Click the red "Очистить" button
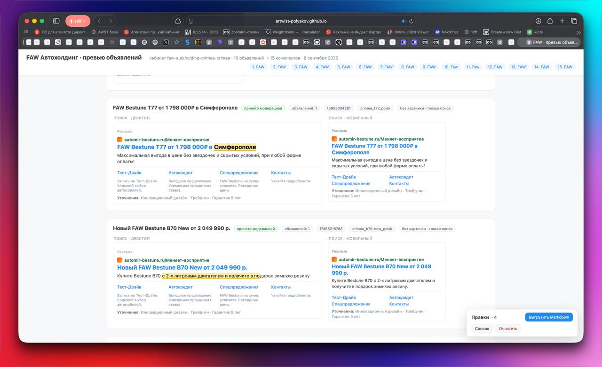This screenshot has height=367, width=602. click(x=508, y=328)
